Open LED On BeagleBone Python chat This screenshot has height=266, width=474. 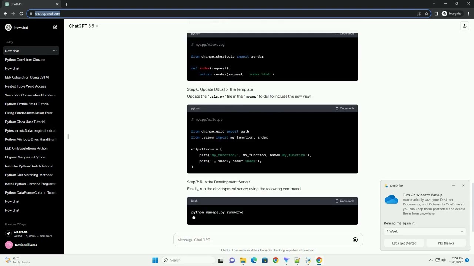26,148
